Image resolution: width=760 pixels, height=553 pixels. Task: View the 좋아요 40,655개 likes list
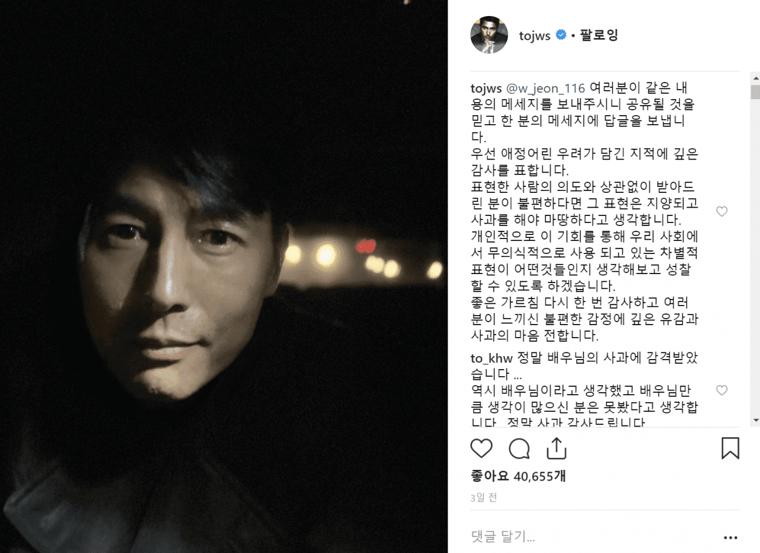[518, 475]
